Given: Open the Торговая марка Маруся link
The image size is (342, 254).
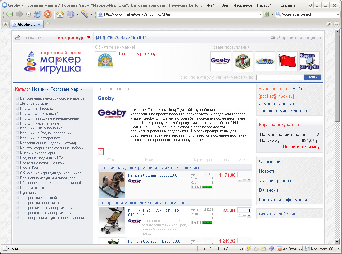Looking at the screenshot, I should [139, 54].
